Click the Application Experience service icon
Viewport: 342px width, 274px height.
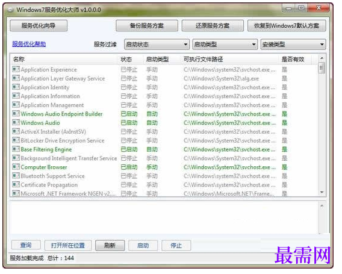pos(16,69)
